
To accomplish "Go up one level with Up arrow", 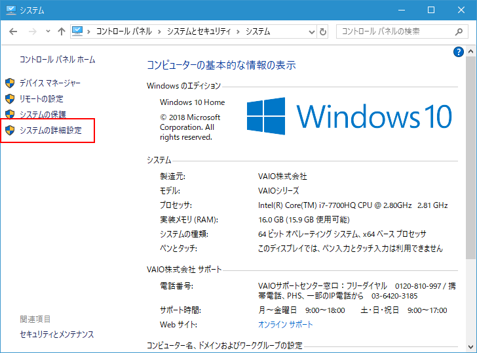I will coord(62,31).
